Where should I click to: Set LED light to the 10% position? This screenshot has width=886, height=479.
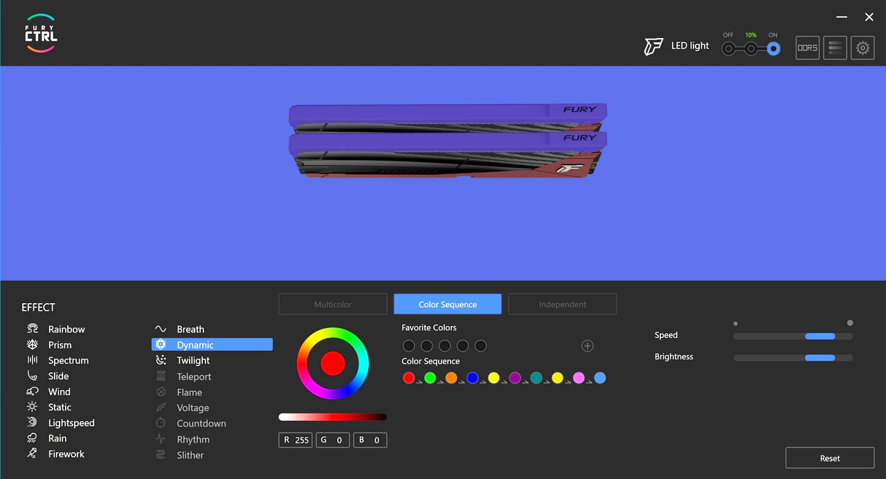click(x=751, y=48)
